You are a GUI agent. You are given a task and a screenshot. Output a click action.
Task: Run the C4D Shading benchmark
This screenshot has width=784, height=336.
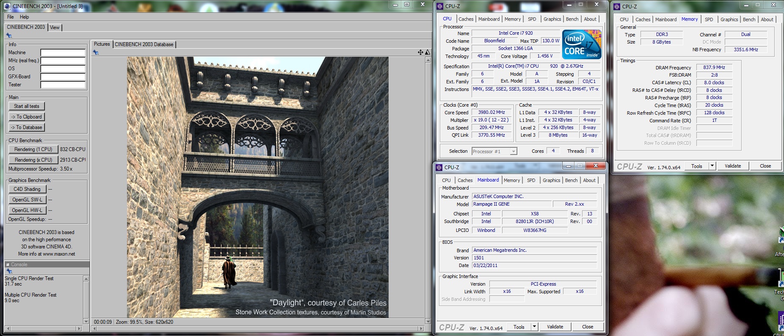click(x=27, y=189)
